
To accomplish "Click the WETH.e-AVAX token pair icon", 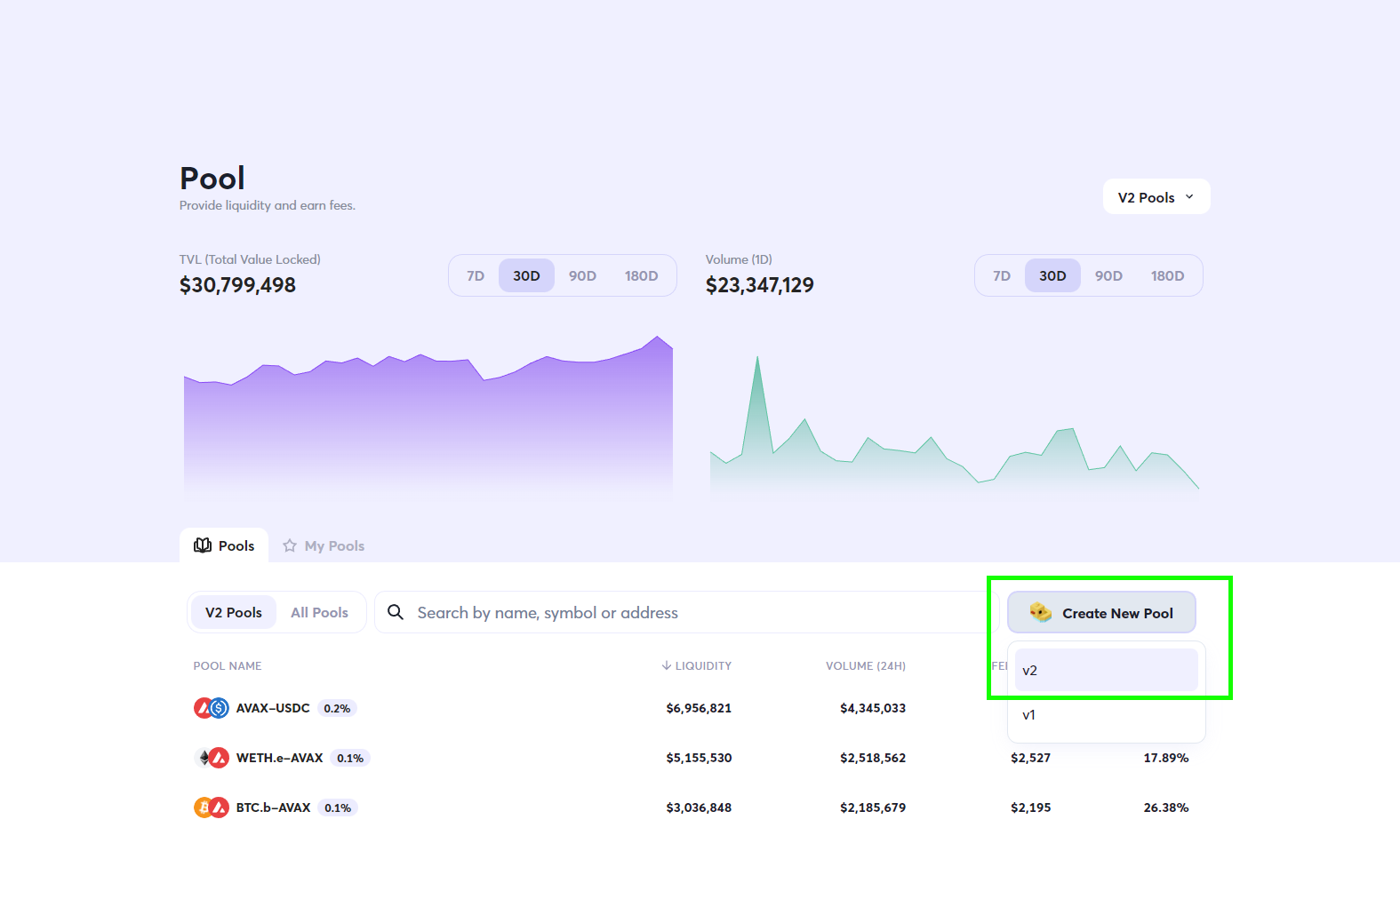I will point(212,758).
